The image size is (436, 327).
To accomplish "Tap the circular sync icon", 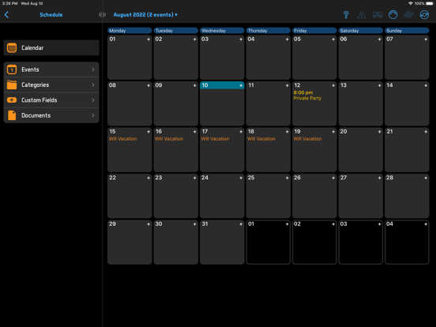I will tap(424, 15).
